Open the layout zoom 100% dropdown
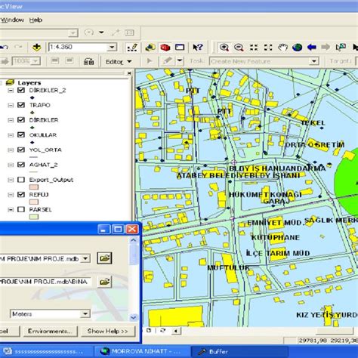The width and height of the screenshot is (358, 358). (x=35, y=61)
